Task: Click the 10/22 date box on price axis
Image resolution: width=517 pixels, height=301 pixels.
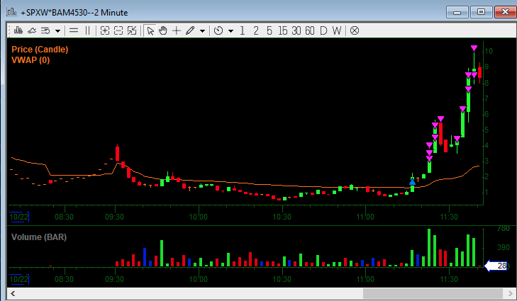Action: [19, 217]
